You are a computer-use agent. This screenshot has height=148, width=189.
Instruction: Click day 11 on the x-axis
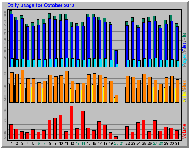coord(66,144)
